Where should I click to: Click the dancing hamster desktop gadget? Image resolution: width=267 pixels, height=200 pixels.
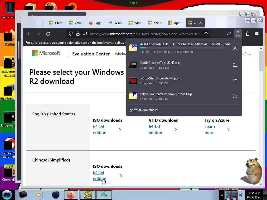tap(252, 171)
